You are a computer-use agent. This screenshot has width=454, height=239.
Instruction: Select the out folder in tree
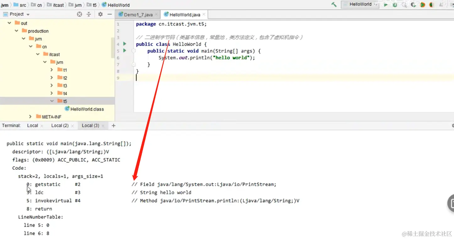[21, 23]
